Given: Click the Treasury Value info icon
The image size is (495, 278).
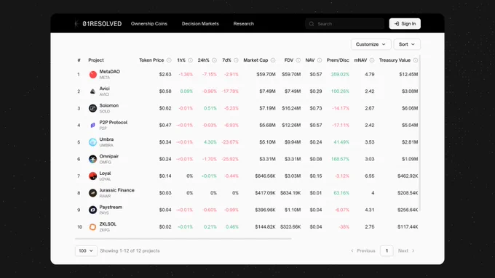Looking at the screenshot, I should click(x=416, y=60).
